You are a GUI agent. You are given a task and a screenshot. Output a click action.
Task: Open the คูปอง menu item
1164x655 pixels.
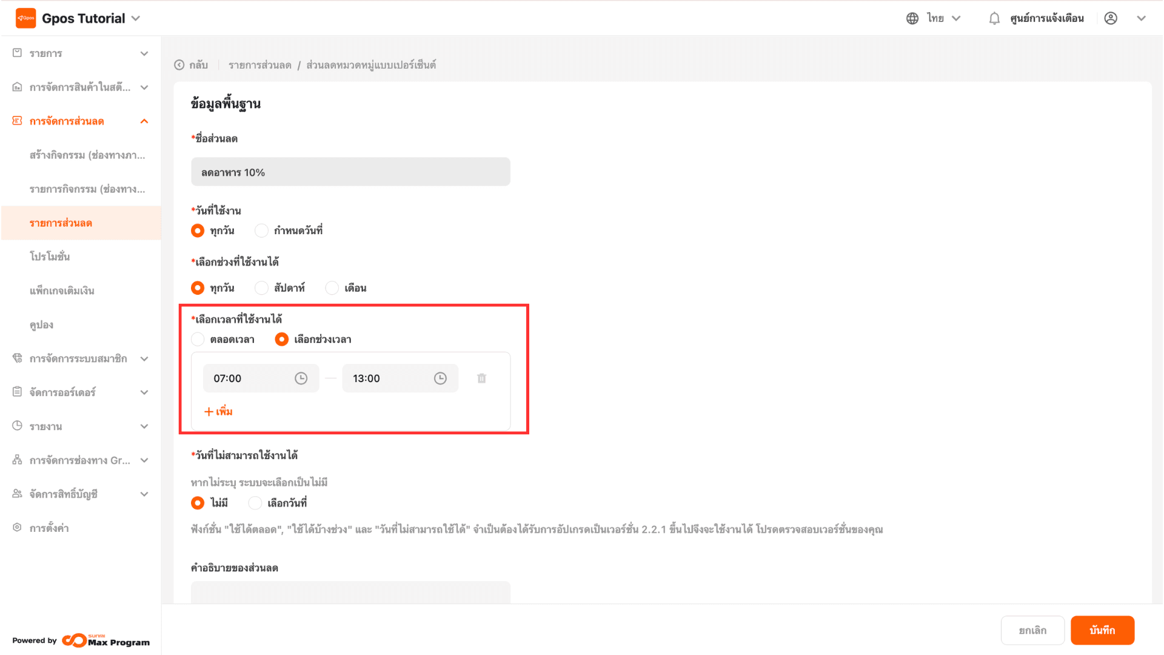click(41, 324)
